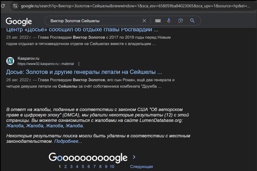Start voice search with microphone icon
This screenshot has height=171, width=257.
(x=169, y=21)
